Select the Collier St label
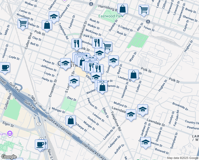The height and width of the screenshot is (160, 199). click(139, 86)
